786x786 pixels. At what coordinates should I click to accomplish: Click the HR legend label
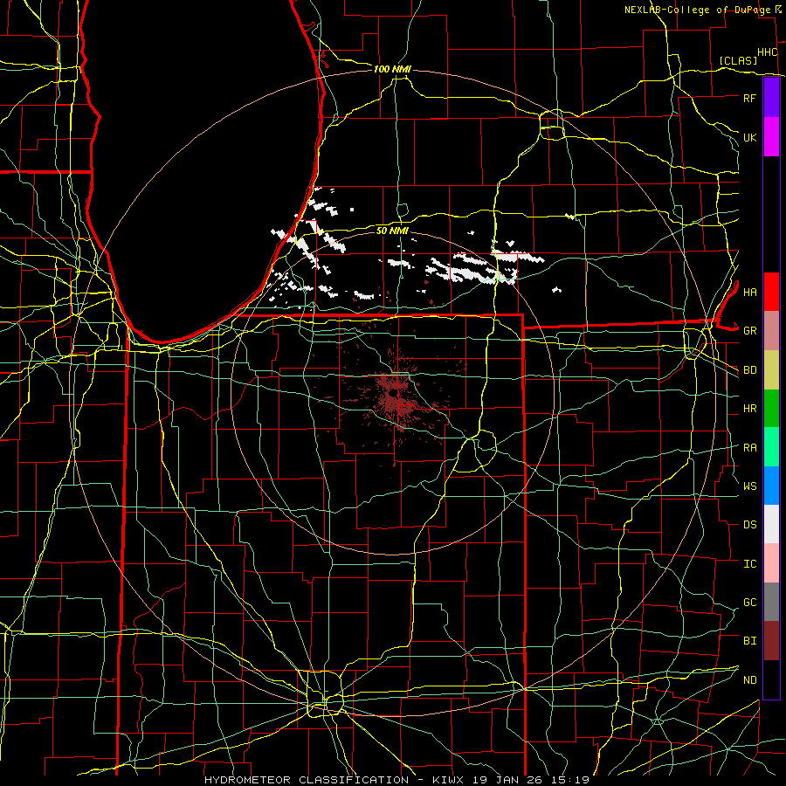pyautogui.click(x=749, y=409)
